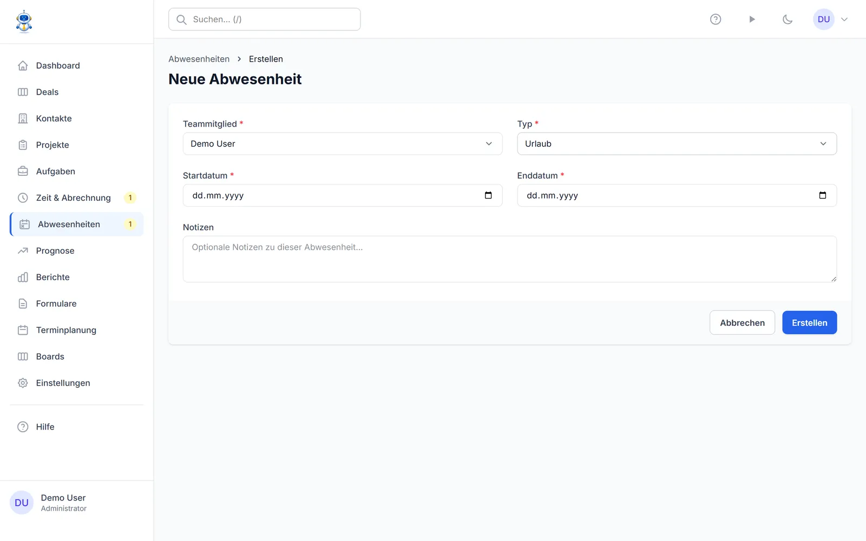Click the Einstellungen gear icon
Screen dimensions: 866x541
pyautogui.click(x=23, y=383)
